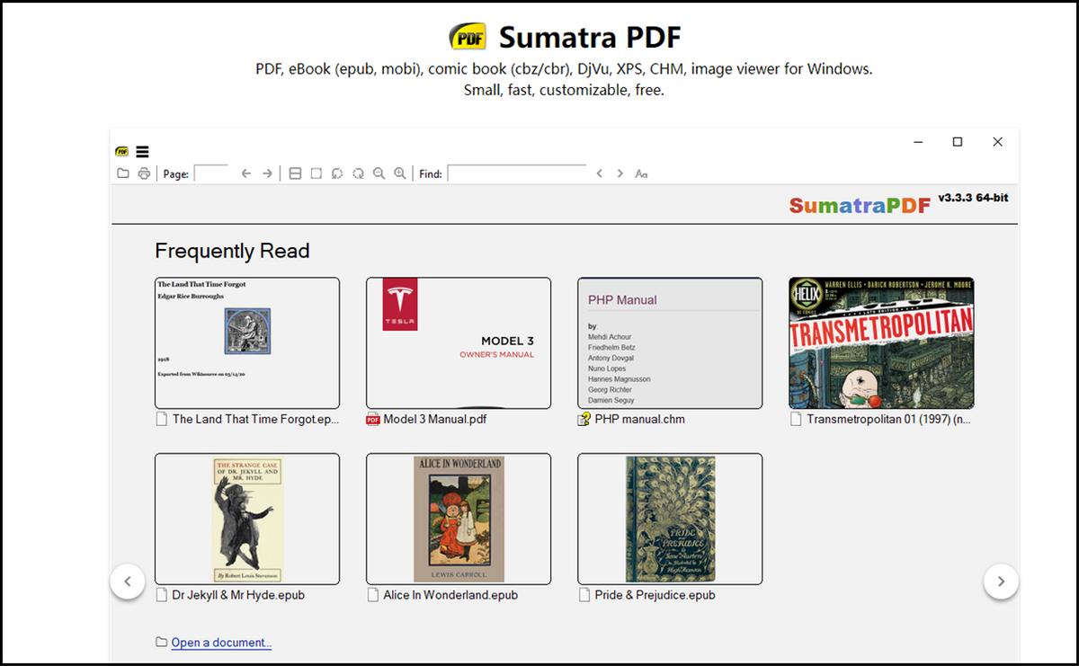The width and height of the screenshot is (1079, 666).
Task: Select the fit single page icon
Action: (316, 173)
